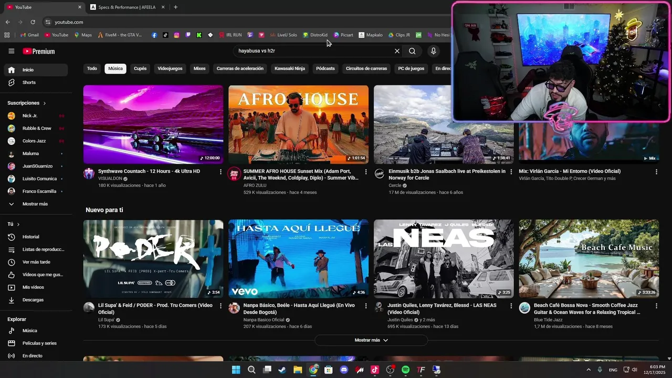Open Listas de reproducción in sidebar
Viewport: 672px width, 378px height.
[x=36, y=249]
